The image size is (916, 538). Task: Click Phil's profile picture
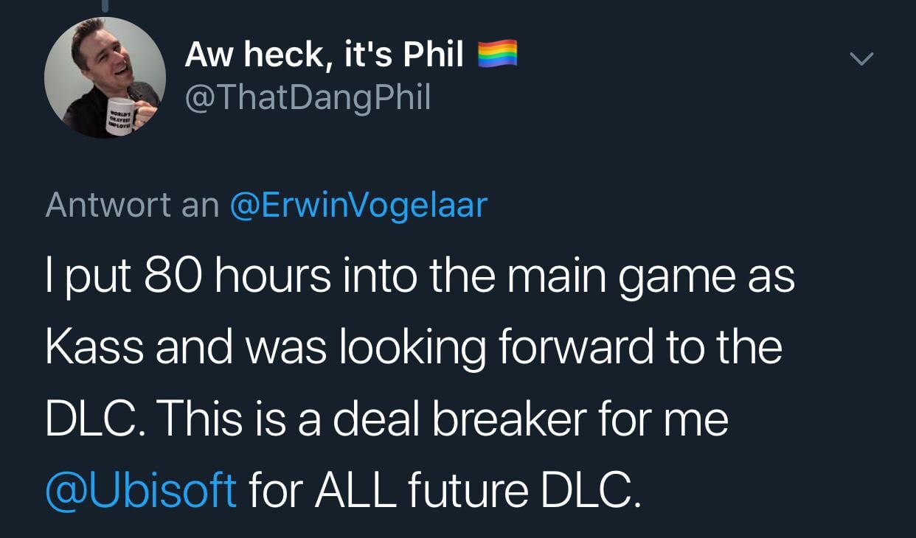tap(105, 77)
